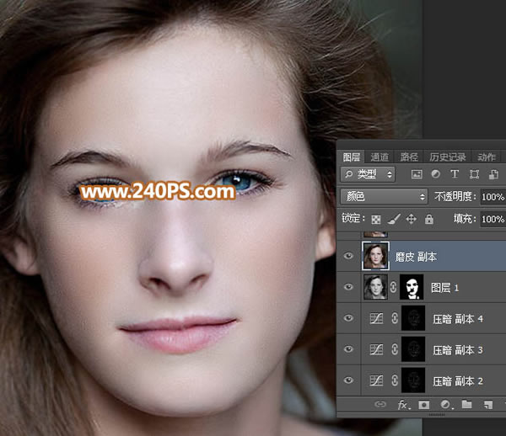Hide the 压暗 副本 4 layer
Viewport: 506px width, 436px height.
point(348,318)
